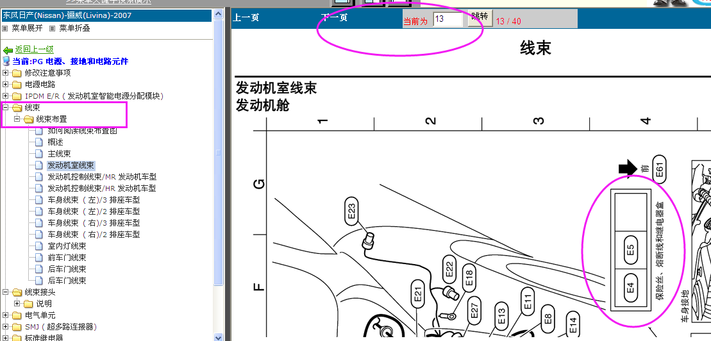Screen dimensions: 711x341
Task: Click the 线束布置 folder icon
Action: (29, 119)
